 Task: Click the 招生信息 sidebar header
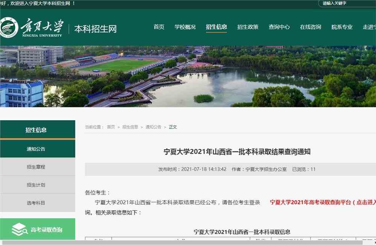[x=38, y=130]
